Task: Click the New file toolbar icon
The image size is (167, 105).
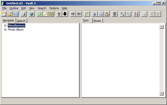Action: tap(4, 14)
